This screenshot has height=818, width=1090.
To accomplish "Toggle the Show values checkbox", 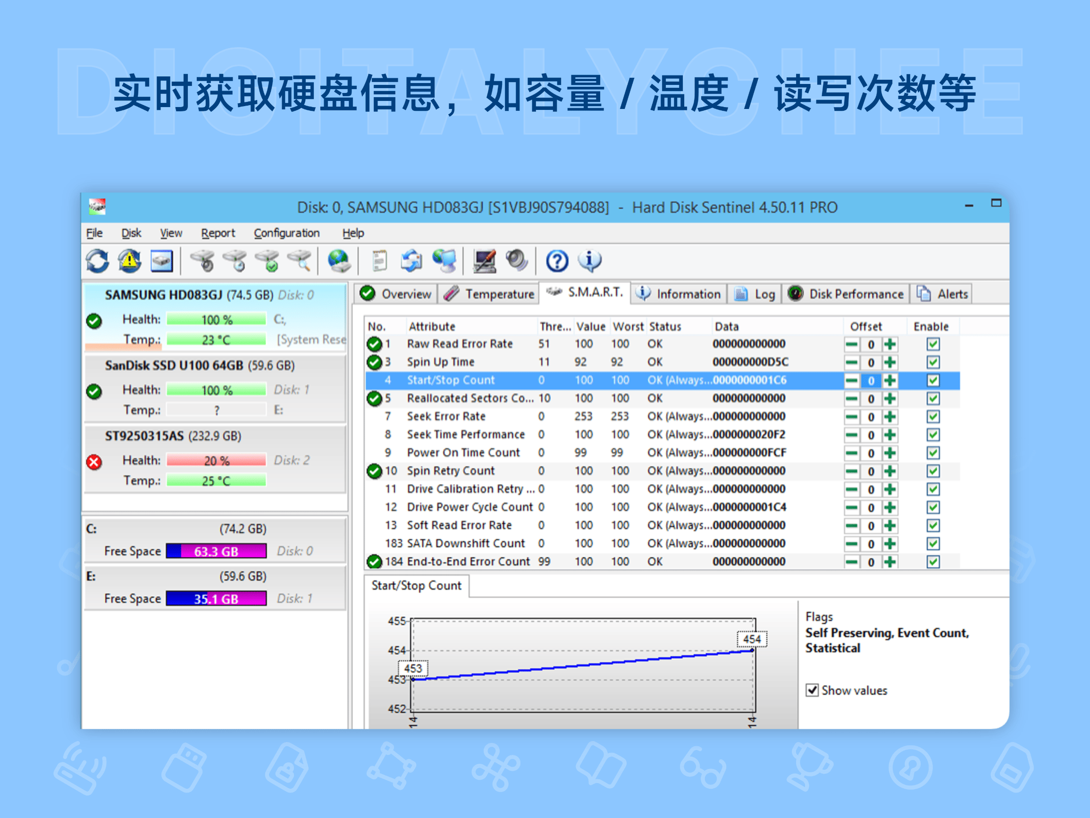I will (x=812, y=690).
